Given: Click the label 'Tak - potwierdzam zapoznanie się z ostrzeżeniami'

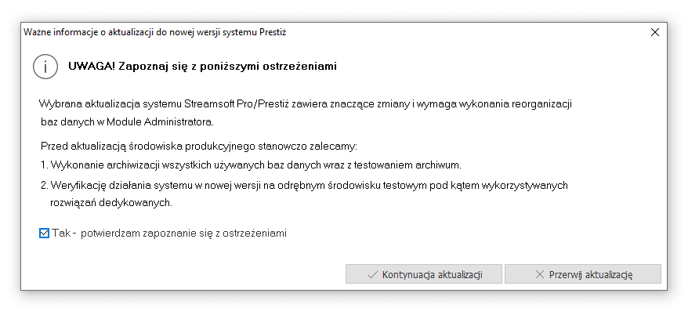Looking at the screenshot, I should tap(169, 233).
